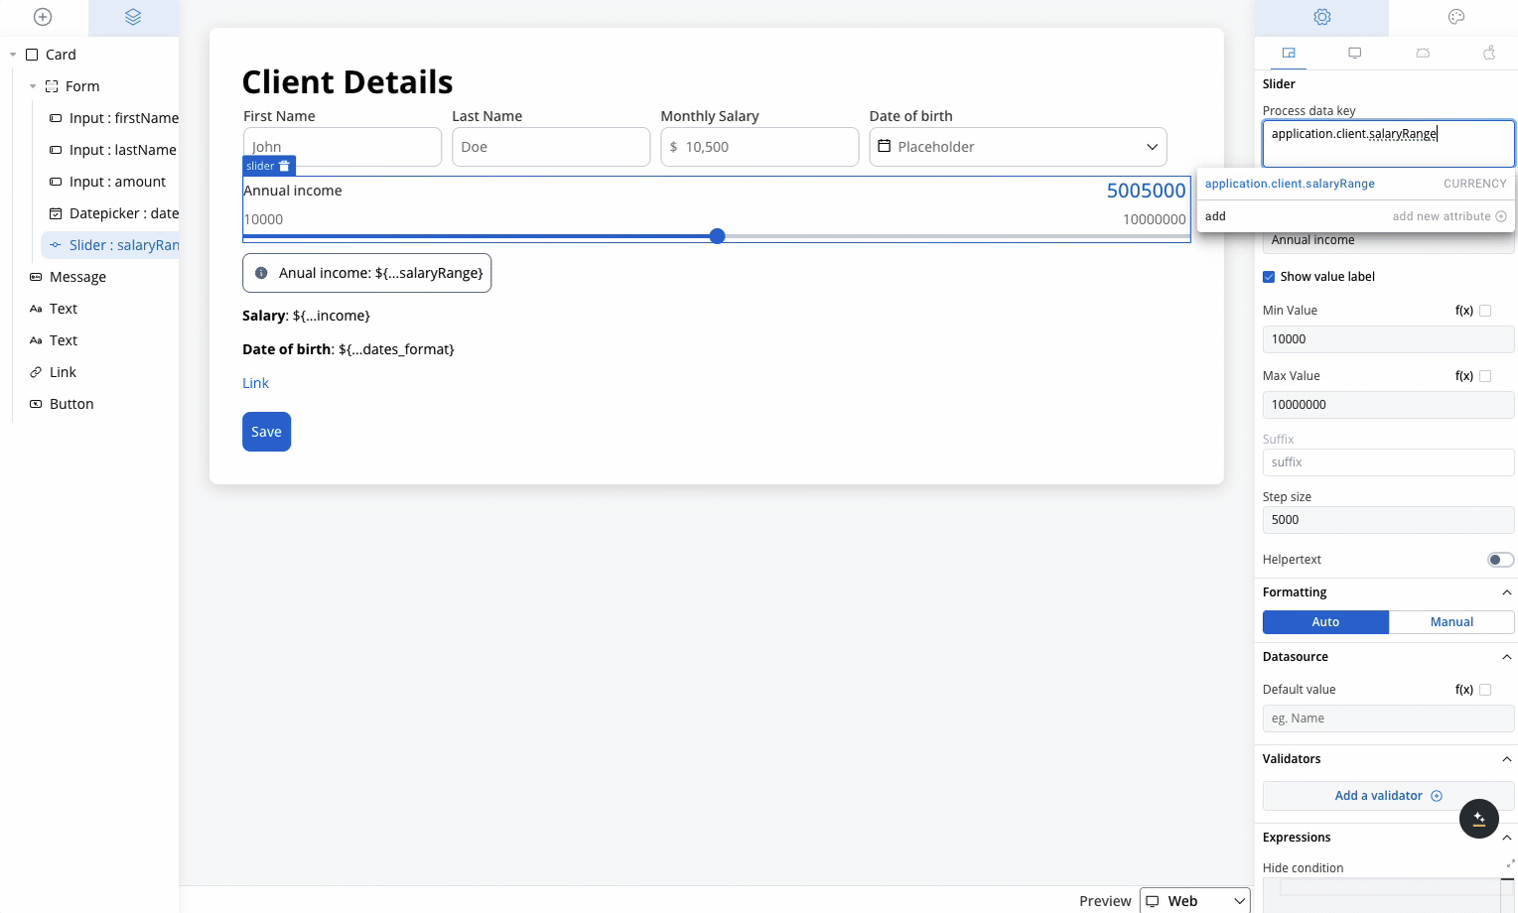This screenshot has height=913, width=1518.
Task: Click the Max Value field
Action: [1389, 405]
